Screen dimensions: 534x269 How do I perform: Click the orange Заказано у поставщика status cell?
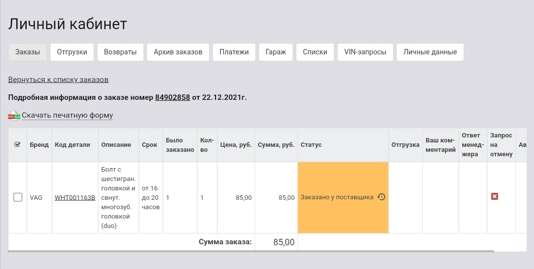(337, 197)
